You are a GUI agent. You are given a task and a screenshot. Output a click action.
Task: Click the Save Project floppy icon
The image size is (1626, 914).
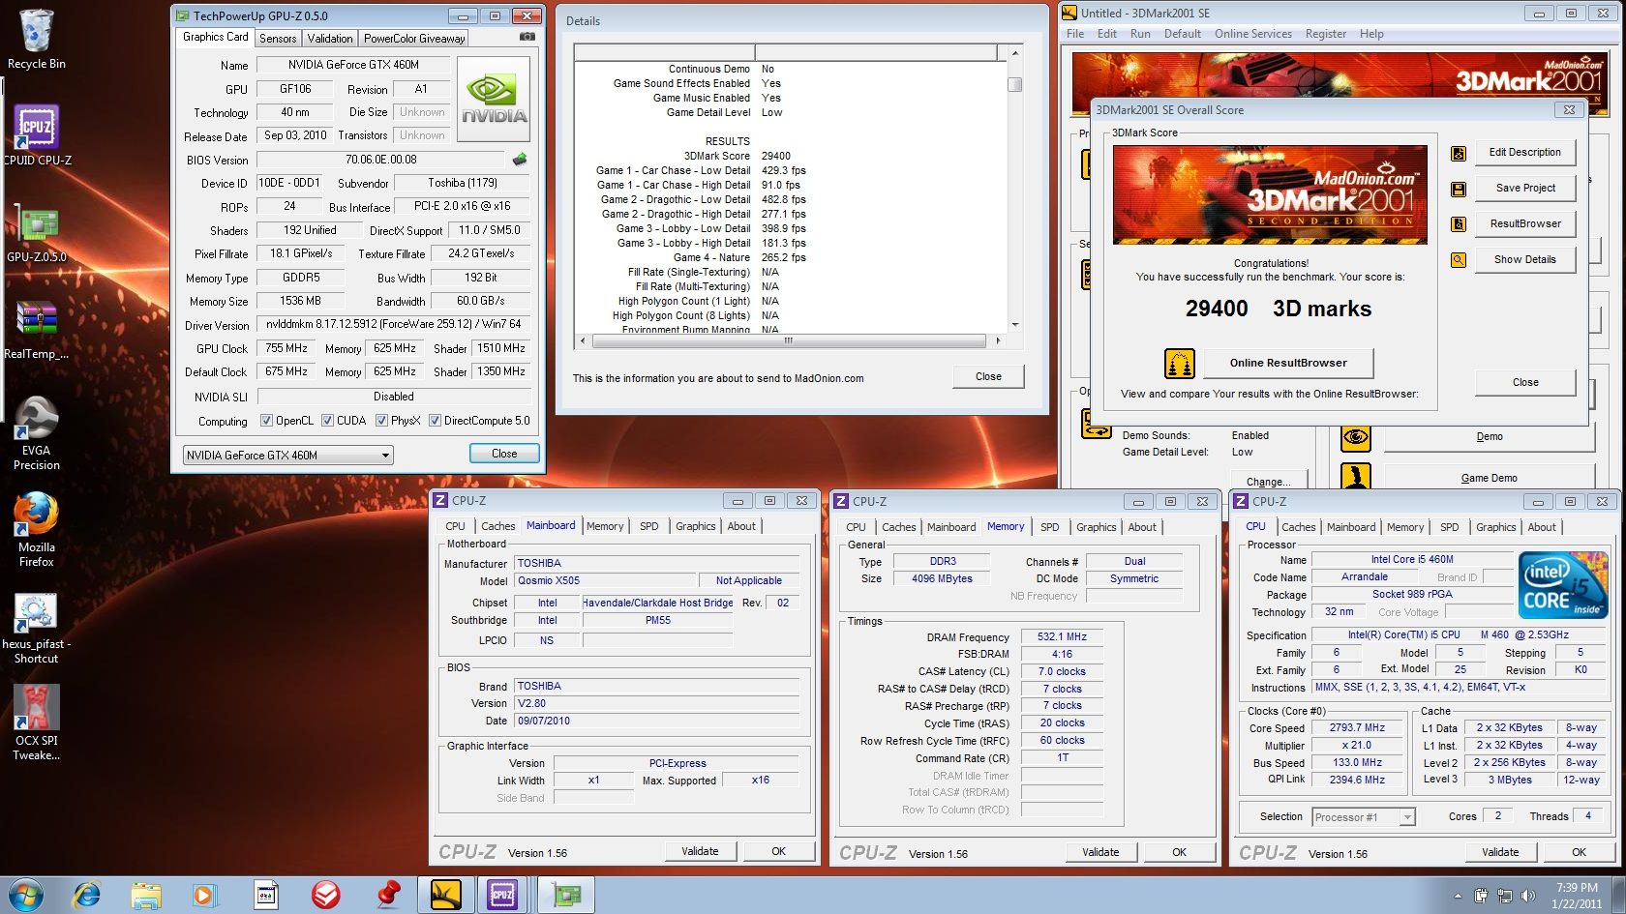pyautogui.click(x=1459, y=189)
